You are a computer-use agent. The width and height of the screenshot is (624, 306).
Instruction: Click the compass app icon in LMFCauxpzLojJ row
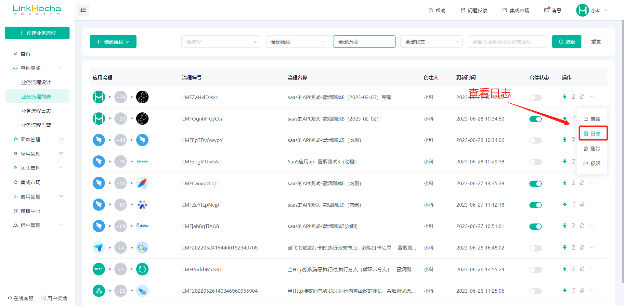(142, 183)
